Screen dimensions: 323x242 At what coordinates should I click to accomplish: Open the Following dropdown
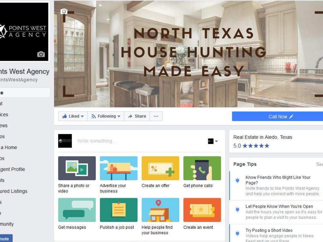(106, 116)
